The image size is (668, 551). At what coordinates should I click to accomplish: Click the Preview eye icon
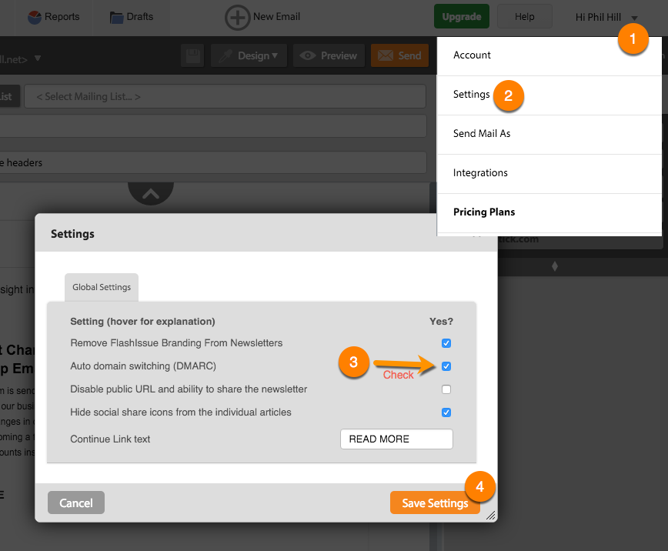[x=308, y=55]
